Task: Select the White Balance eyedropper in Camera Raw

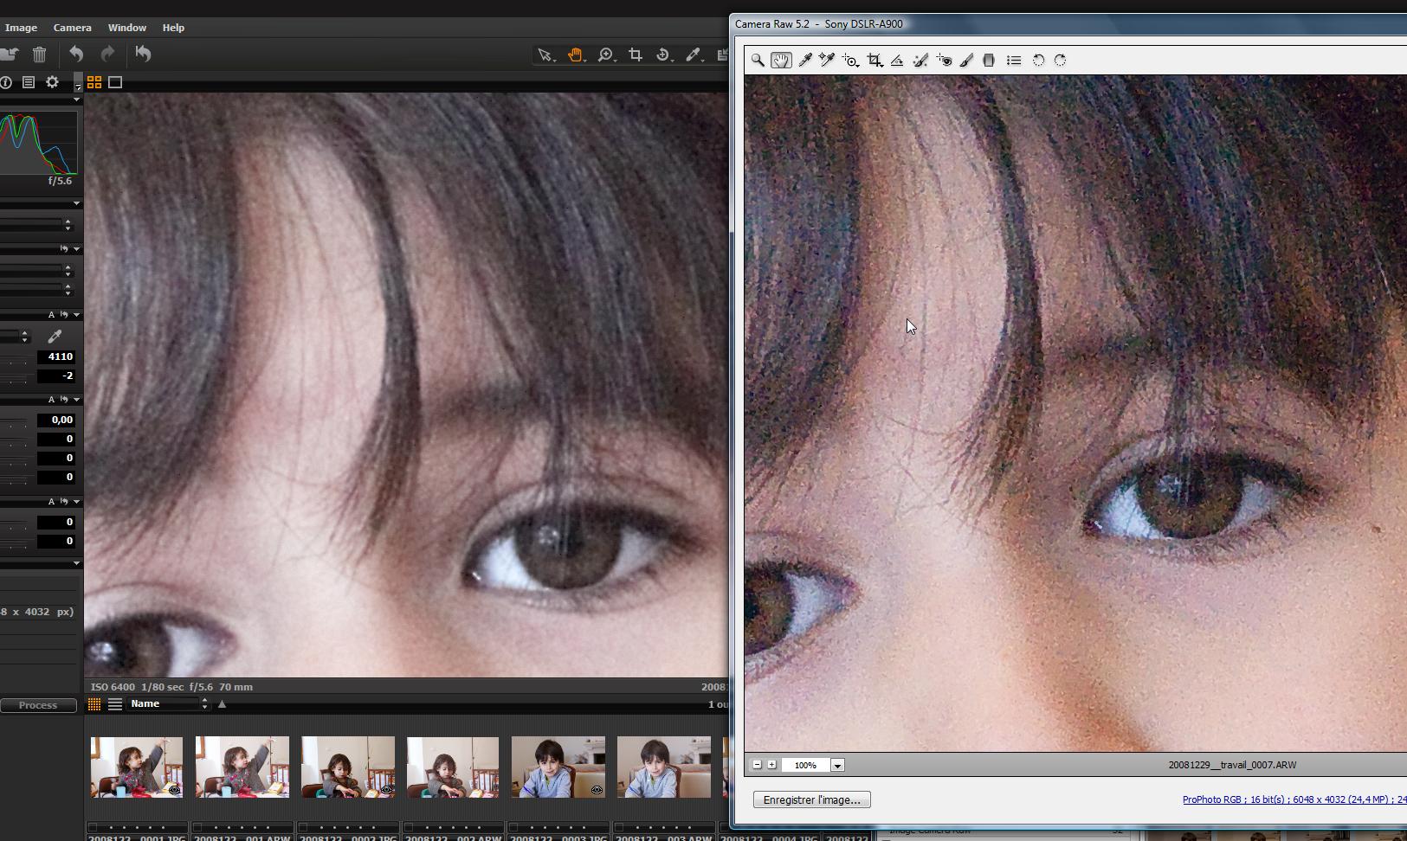Action: 805,61
